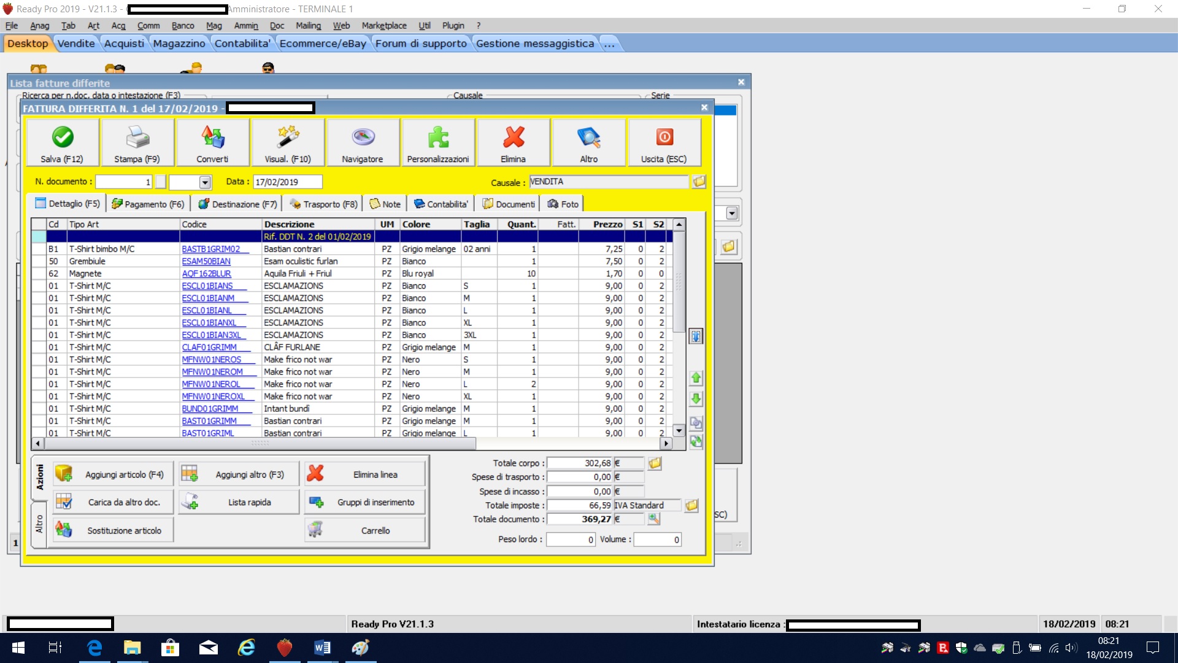Screen dimensions: 1178x663
Task: Open the Altro magnifier button
Action: pos(589,142)
